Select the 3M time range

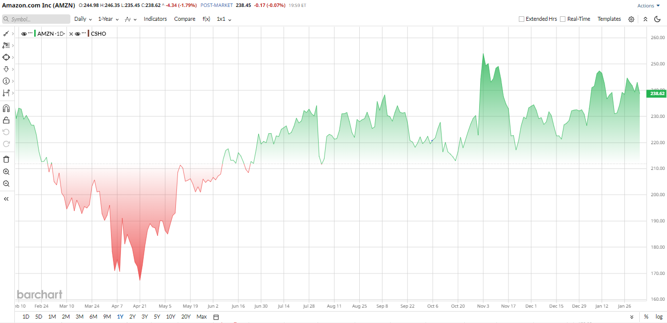coord(79,317)
